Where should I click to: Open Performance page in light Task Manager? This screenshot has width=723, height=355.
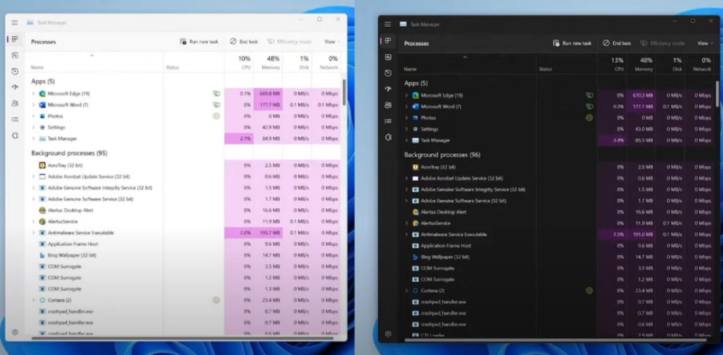(x=14, y=56)
